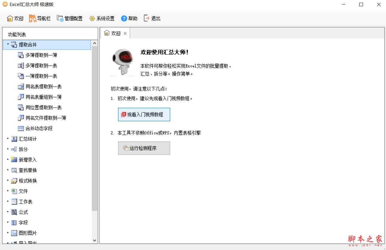Expand the 拆分 tree node
Screen dimensions: 386x250
point(8,149)
